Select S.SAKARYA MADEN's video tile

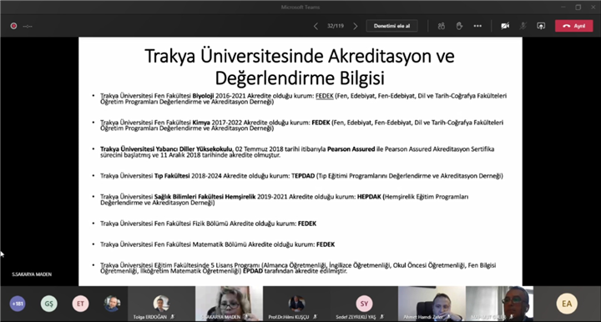[229, 304]
